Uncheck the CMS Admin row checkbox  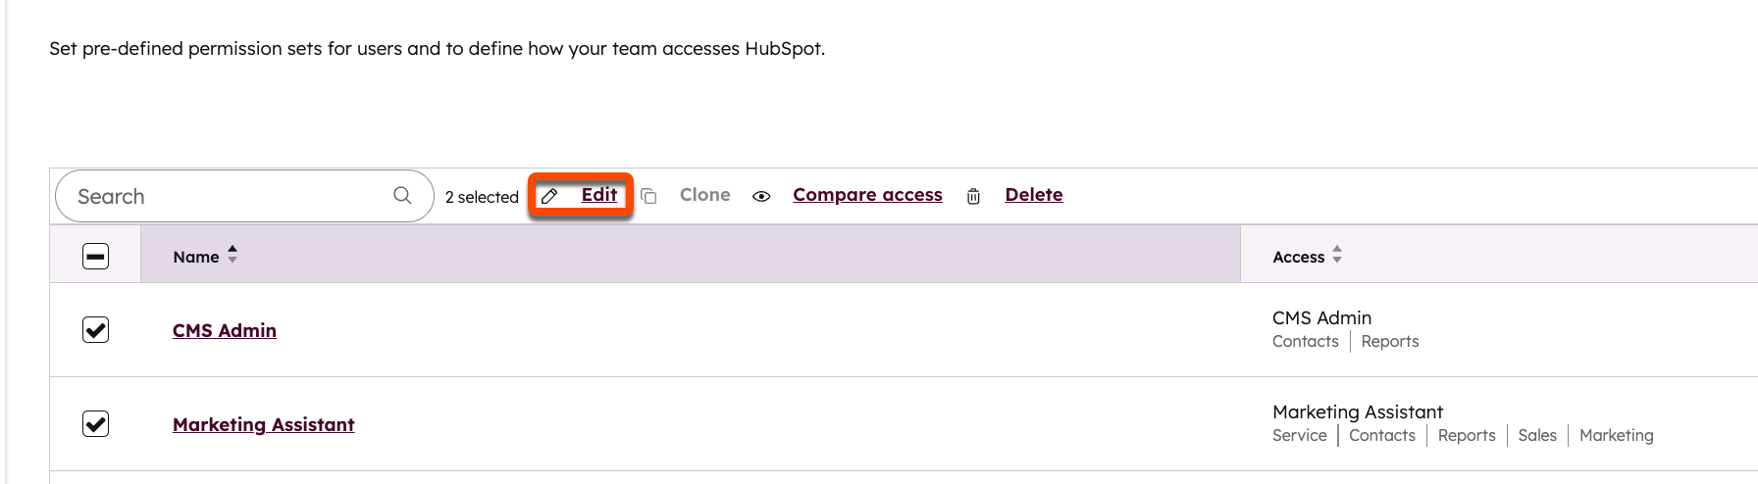[95, 330]
